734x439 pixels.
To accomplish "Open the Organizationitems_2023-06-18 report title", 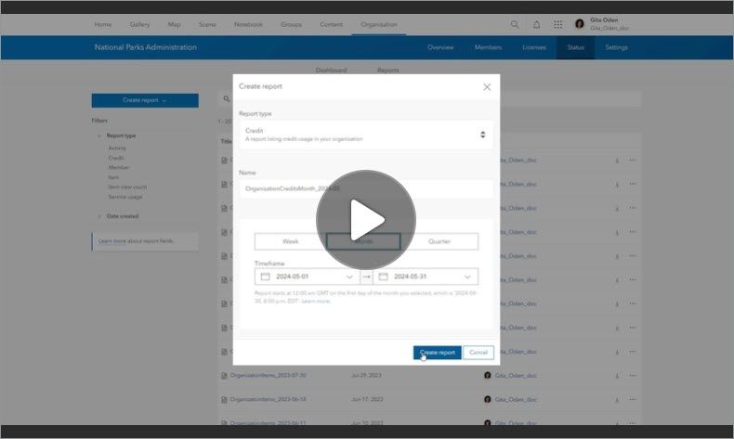I will tap(269, 399).
